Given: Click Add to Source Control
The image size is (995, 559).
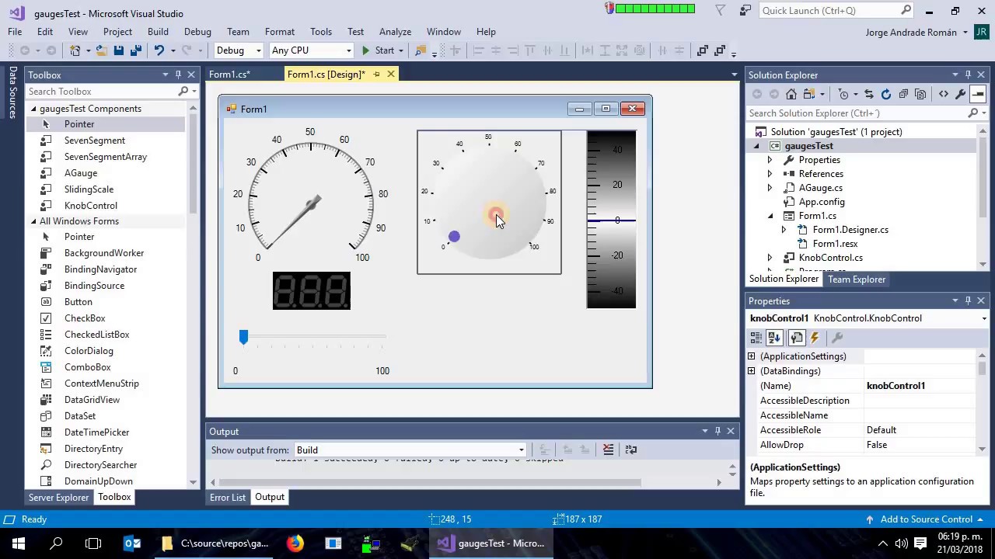Looking at the screenshot, I should coord(924,519).
